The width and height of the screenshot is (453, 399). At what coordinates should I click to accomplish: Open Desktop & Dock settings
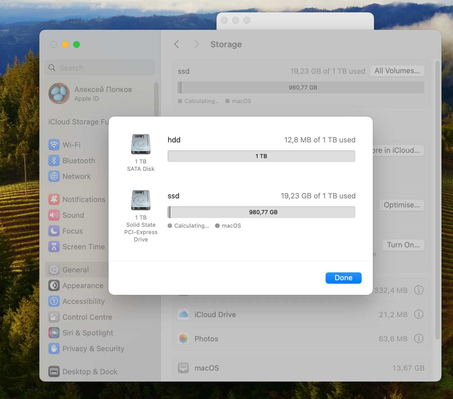click(x=83, y=372)
